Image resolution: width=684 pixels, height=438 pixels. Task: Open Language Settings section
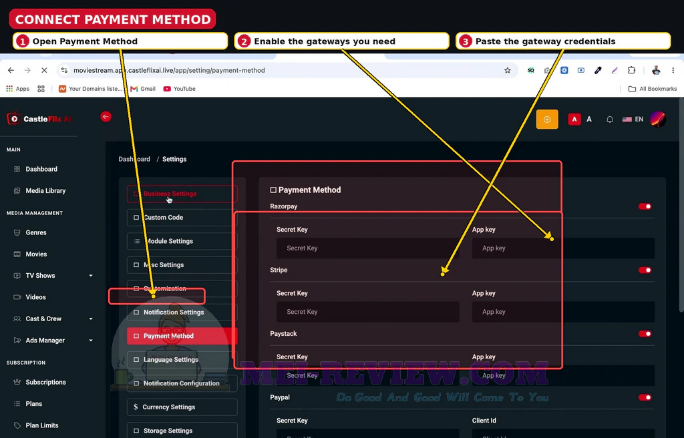(182, 359)
